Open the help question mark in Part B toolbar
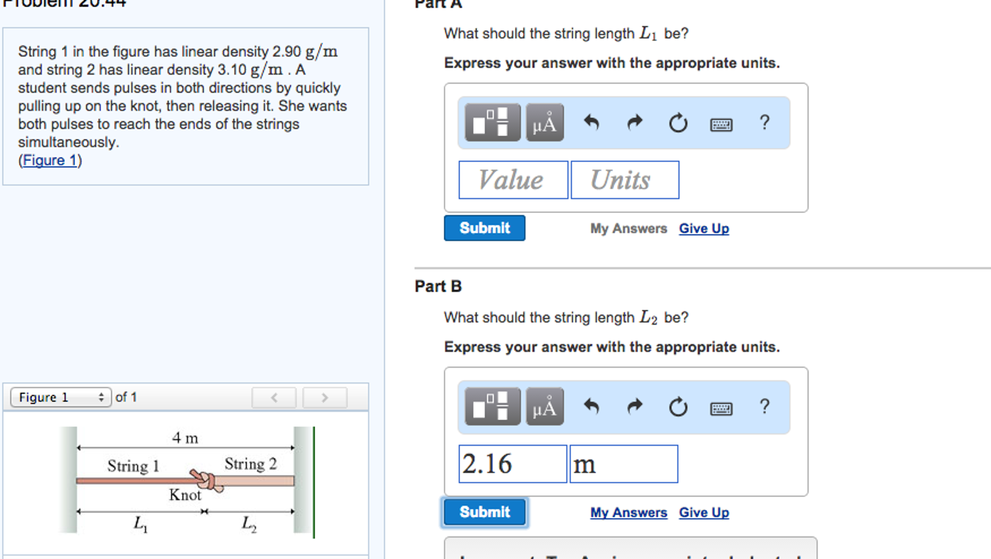 pos(764,407)
